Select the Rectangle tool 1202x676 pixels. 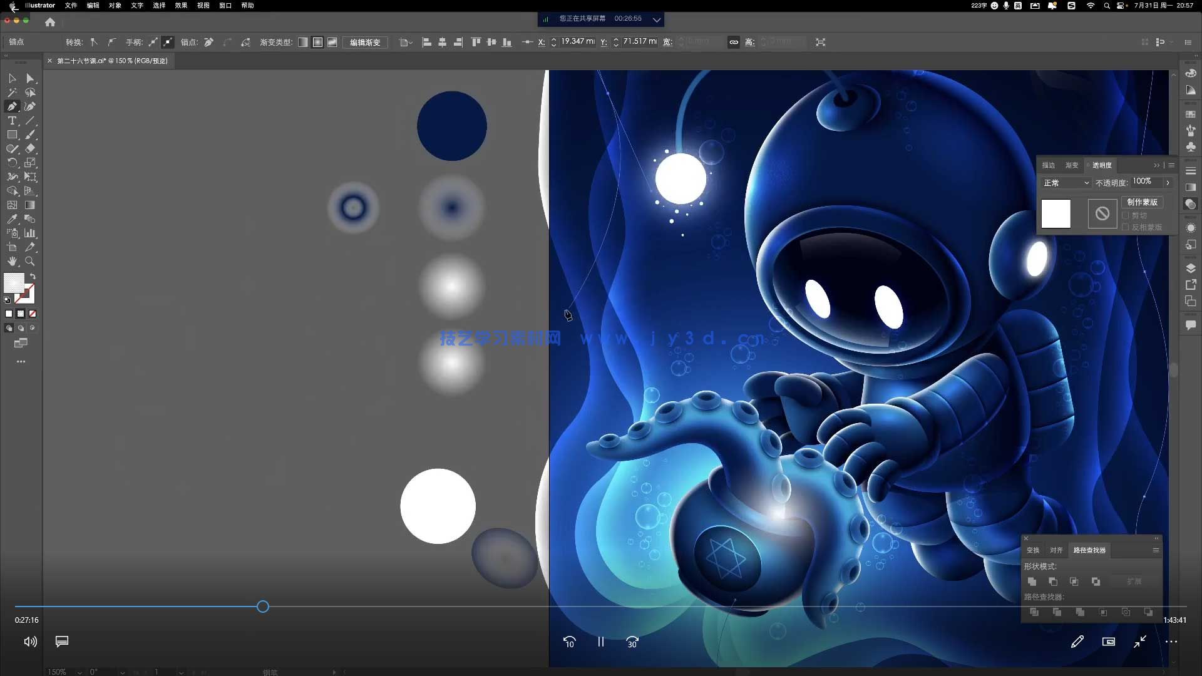[12, 135]
